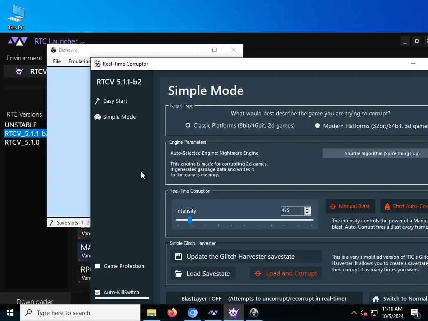Click the Load Savestate button
Viewport: 428px width, 321px height.
click(x=203, y=273)
